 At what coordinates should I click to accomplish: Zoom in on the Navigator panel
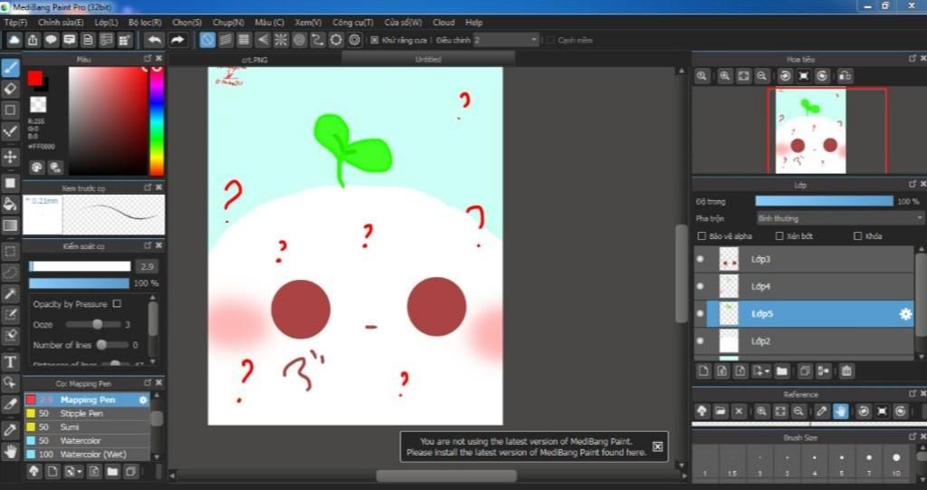725,76
